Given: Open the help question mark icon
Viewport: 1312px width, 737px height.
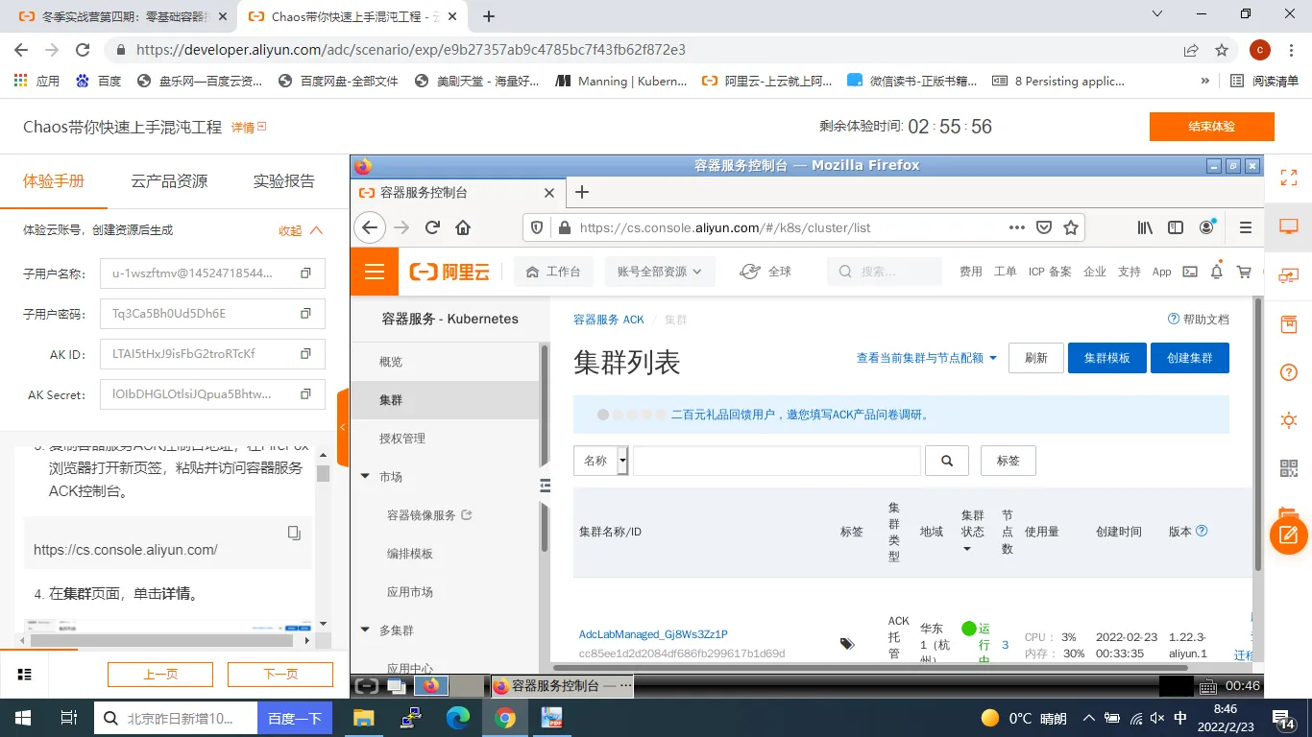Looking at the screenshot, I should pyautogui.click(x=1289, y=372).
